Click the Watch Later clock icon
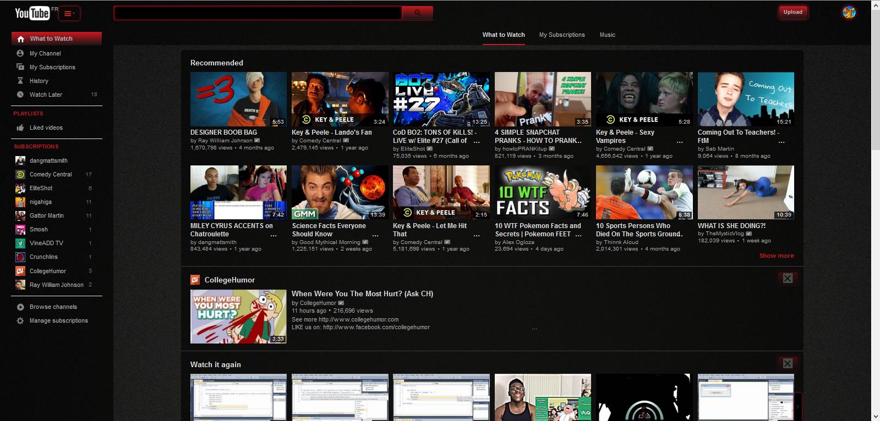This screenshot has height=421, width=880. [x=20, y=95]
